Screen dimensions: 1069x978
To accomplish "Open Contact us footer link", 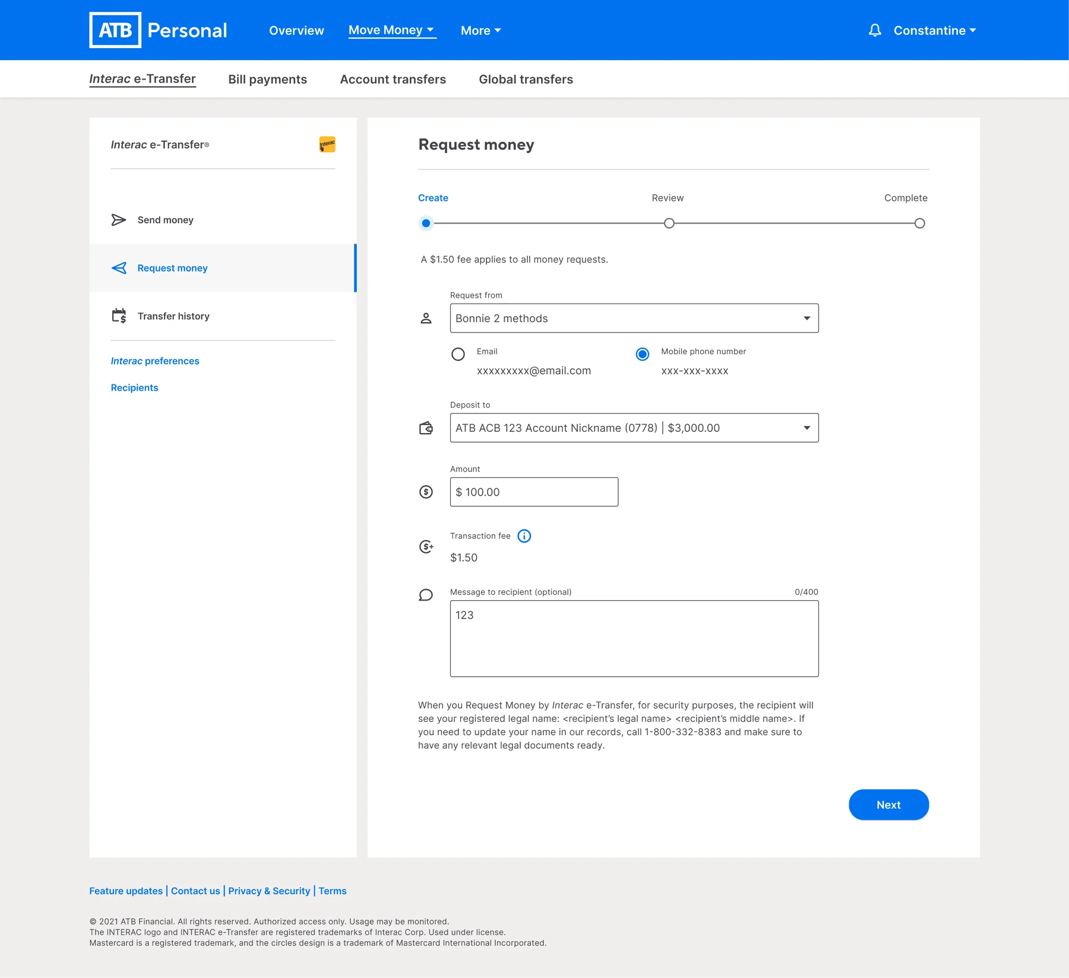I will pyautogui.click(x=195, y=891).
